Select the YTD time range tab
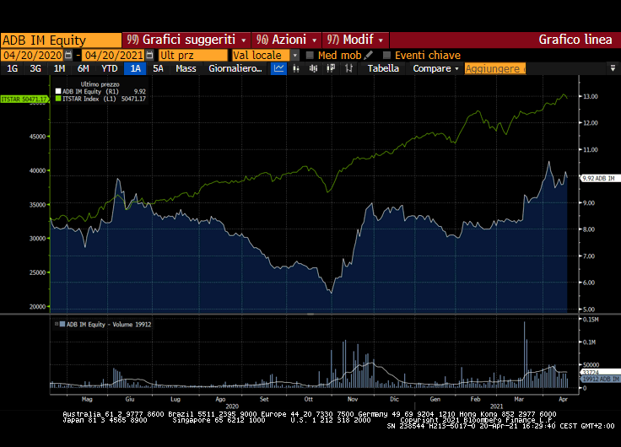This screenshot has height=447, width=621. [x=110, y=68]
